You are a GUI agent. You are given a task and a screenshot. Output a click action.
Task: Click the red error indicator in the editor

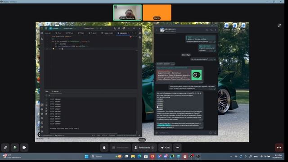(x=131, y=37)
